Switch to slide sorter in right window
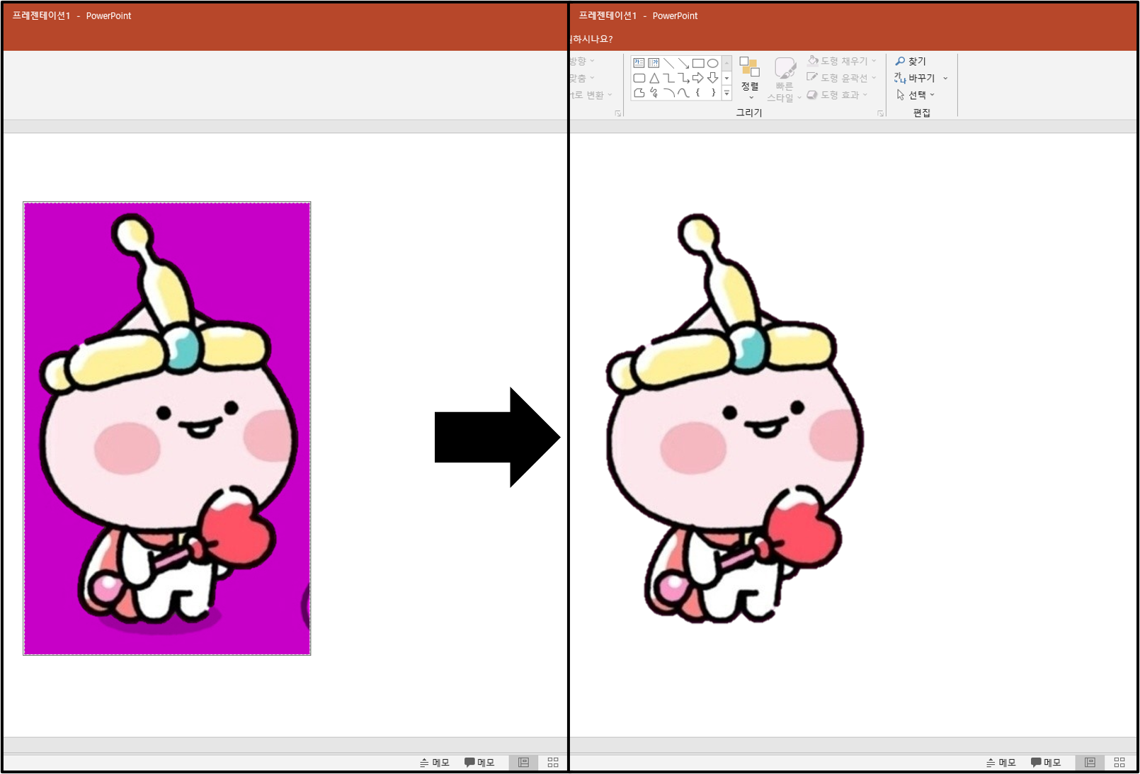 [1119, 763]
